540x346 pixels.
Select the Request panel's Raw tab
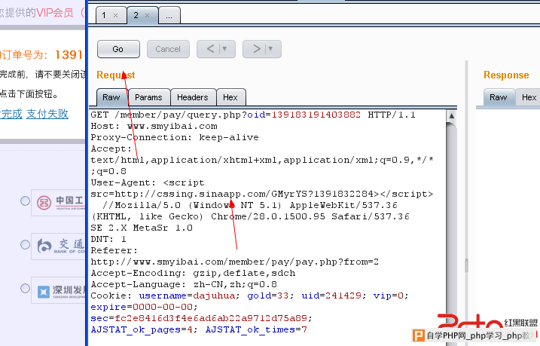click(x=111, y=97)
